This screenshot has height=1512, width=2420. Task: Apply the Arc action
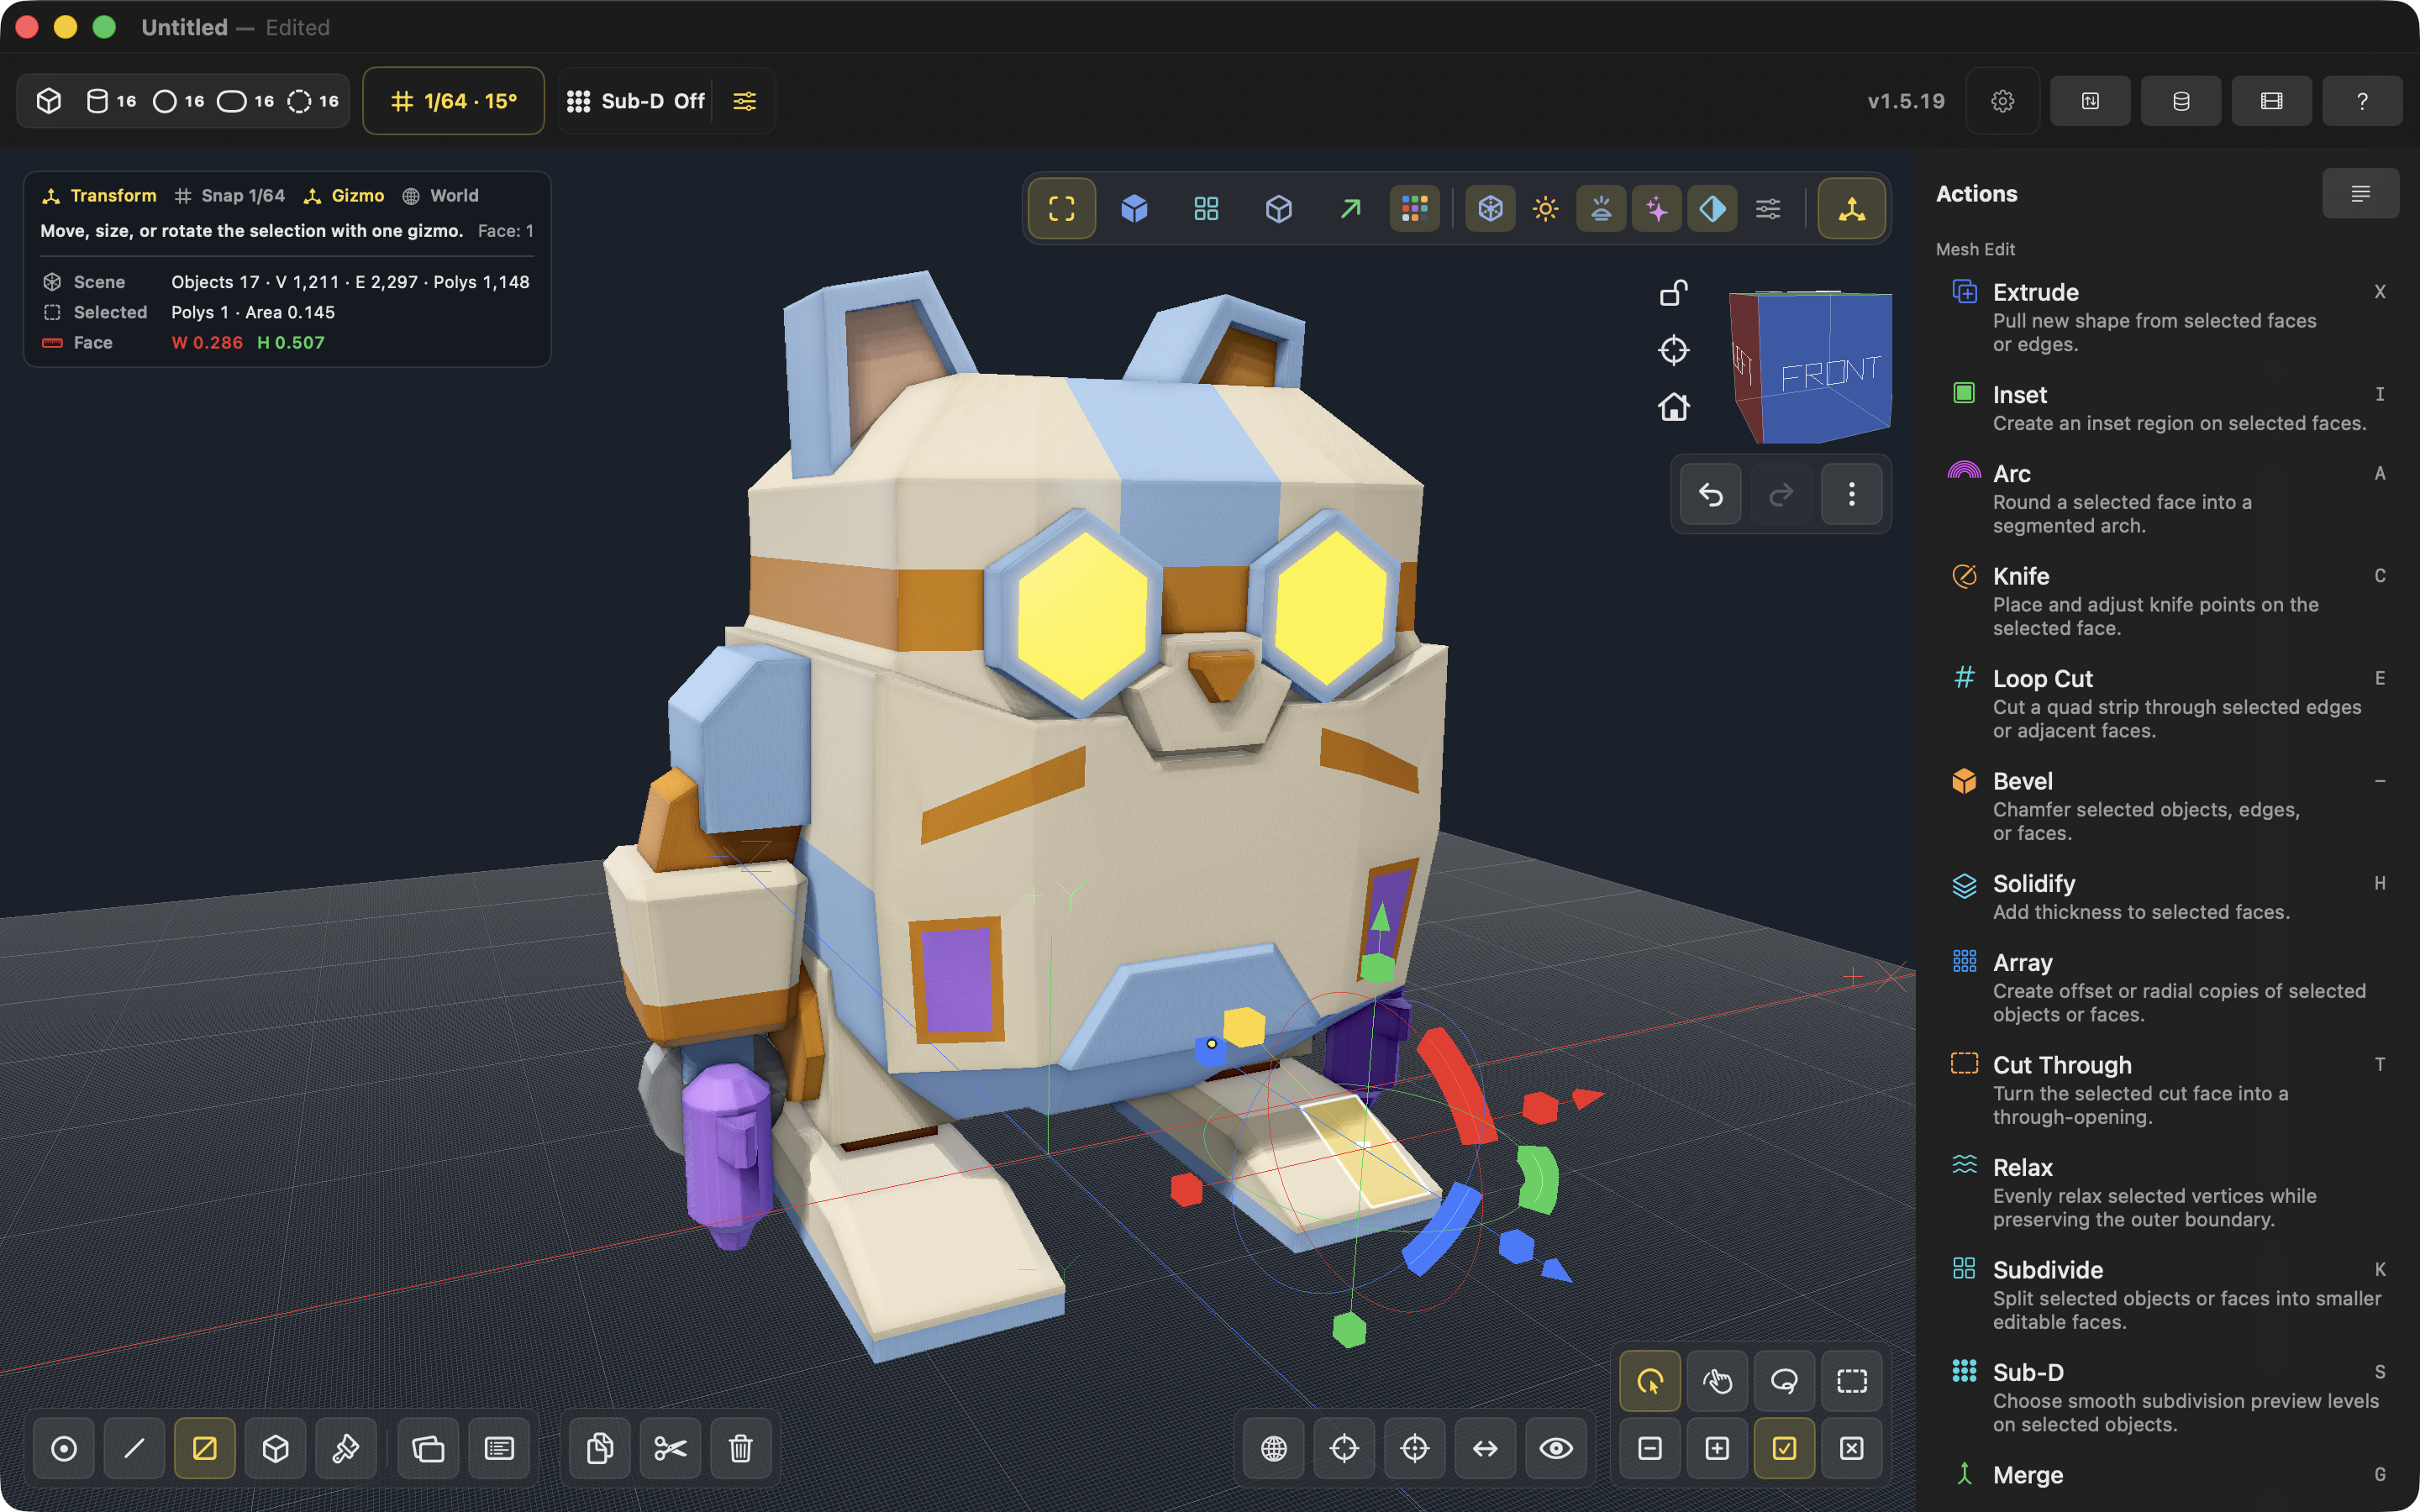click(2165, 498)
